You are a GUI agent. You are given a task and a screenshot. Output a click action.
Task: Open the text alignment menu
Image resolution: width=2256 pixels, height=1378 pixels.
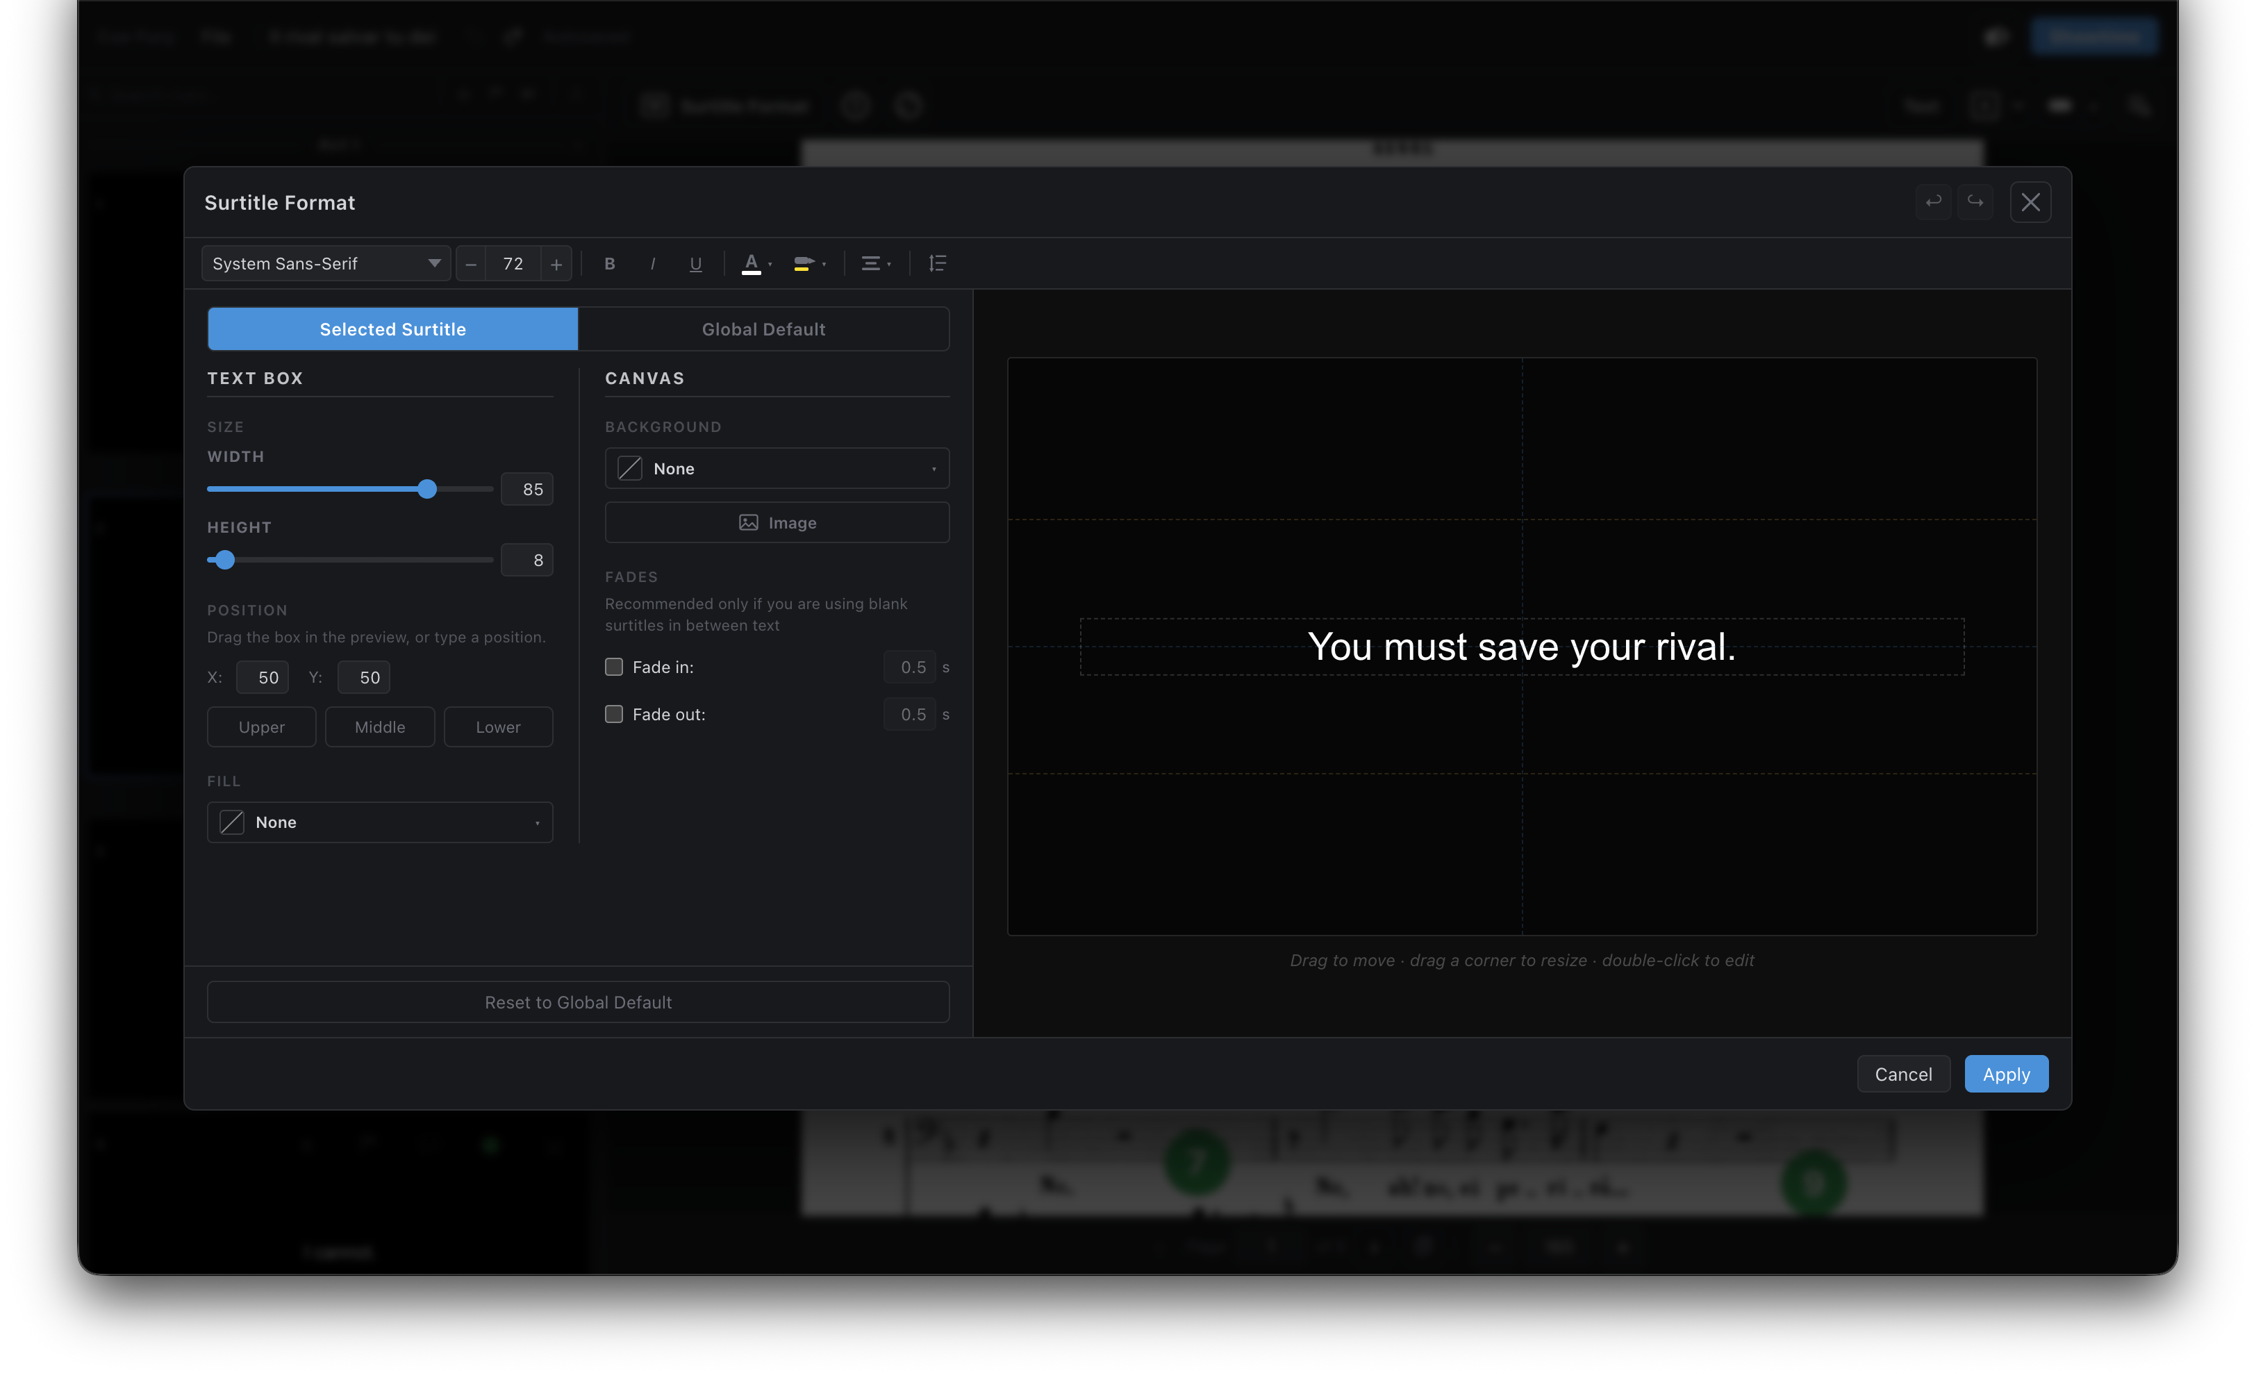coord(877,264)
